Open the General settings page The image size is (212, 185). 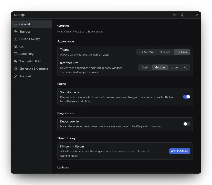tap(32, 24)
